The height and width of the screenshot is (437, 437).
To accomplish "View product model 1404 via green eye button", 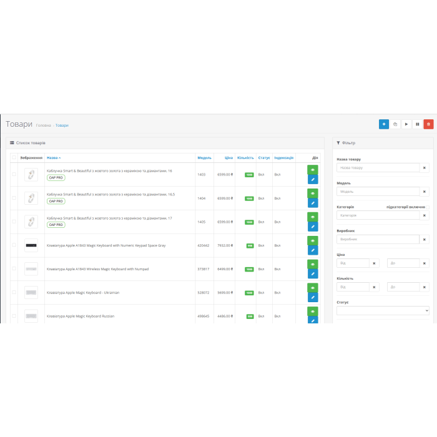I will [x=312, y=194].
